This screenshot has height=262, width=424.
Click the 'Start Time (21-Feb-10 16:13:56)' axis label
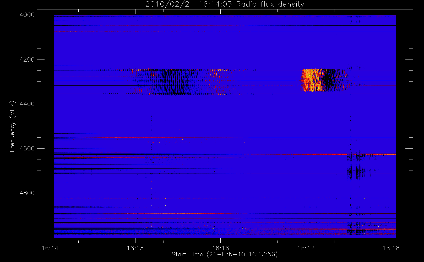225,254
